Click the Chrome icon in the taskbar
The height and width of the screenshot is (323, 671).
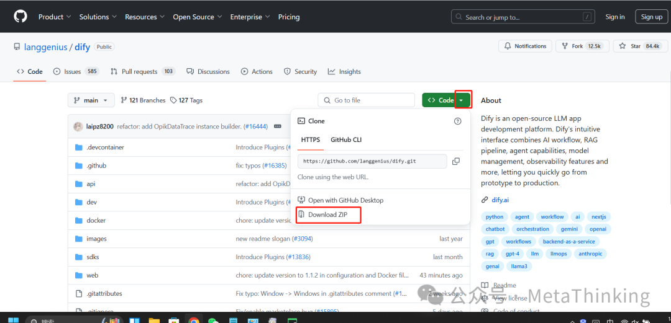coord(194,319)
